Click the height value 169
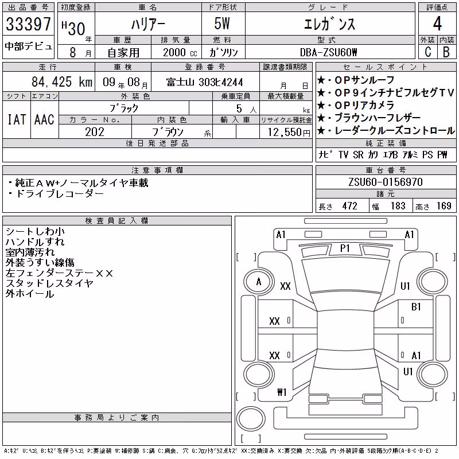Viewport: 459px width, 459px height. [444, 206]
